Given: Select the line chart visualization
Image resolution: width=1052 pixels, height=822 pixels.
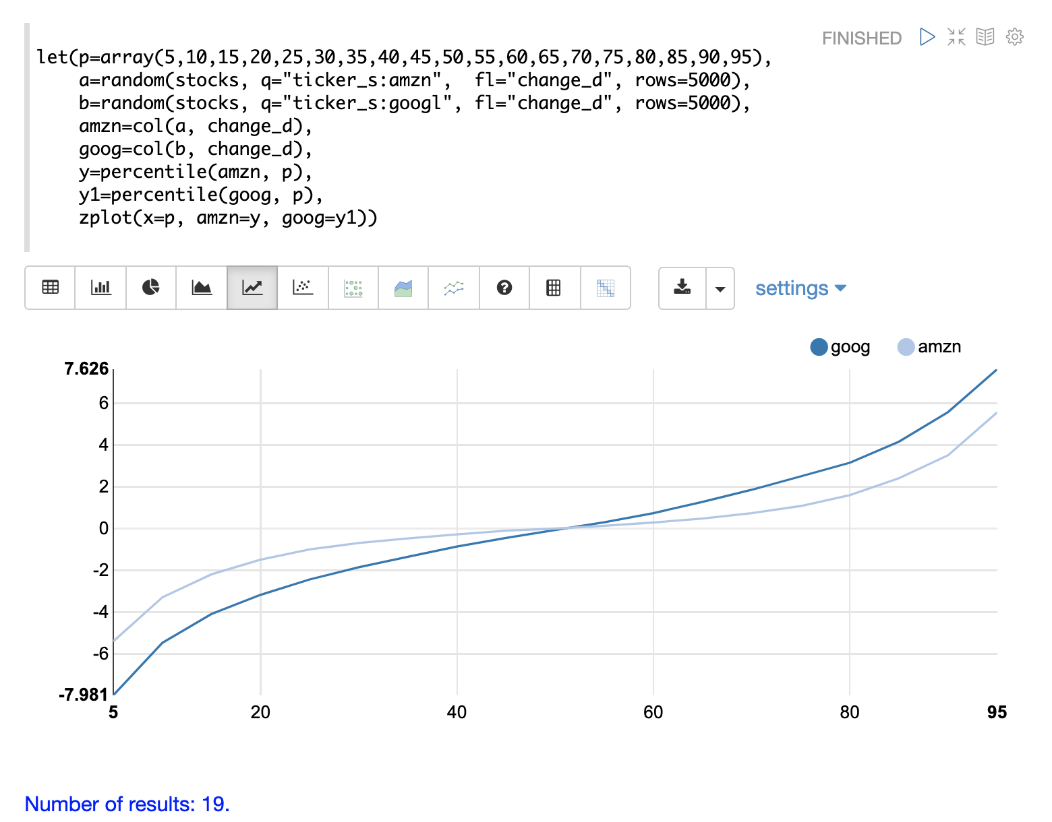Looking at the screenshot, I should [x=252, y=288].
